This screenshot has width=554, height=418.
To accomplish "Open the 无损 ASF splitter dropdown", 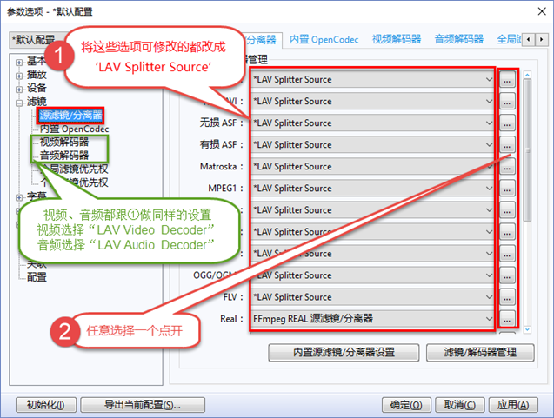I will [372, 123].
